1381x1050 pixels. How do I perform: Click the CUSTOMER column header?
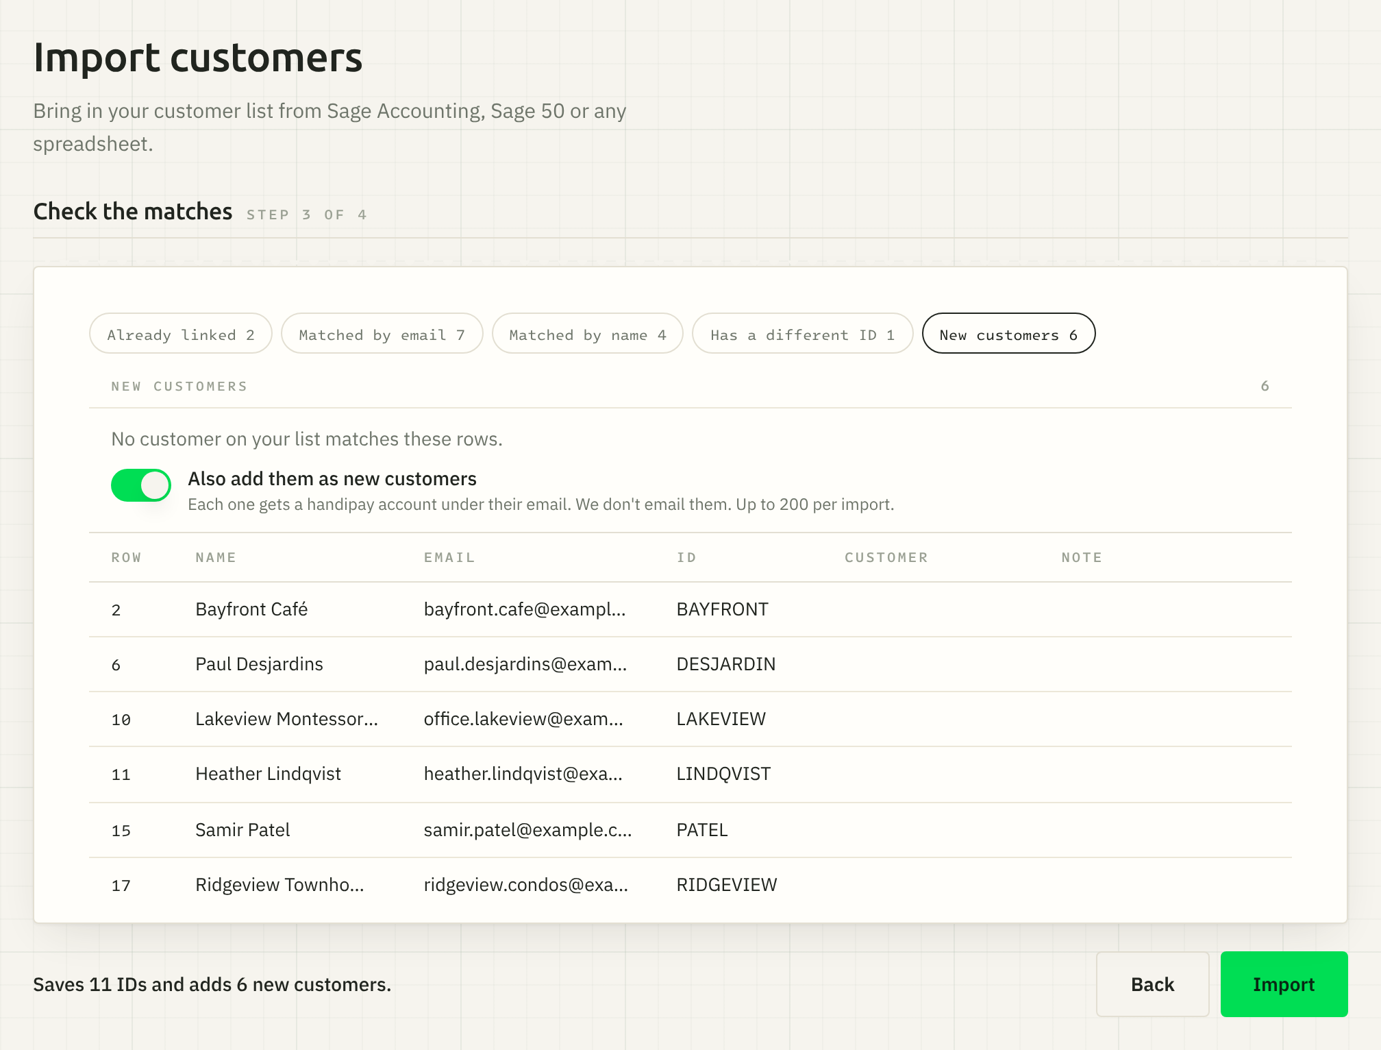click(x=886, y=557)
